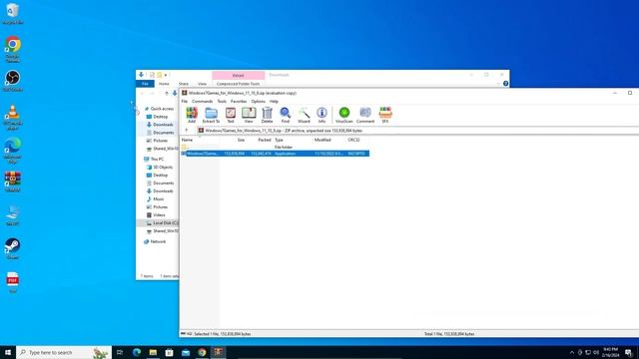Open the Microsoft Edge desktop shortcut

(13, 151)
